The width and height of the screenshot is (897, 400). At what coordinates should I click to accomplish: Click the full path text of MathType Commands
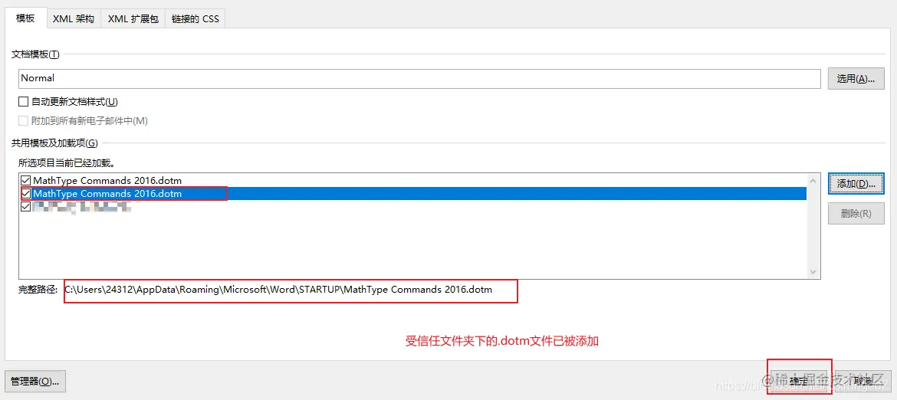click(x=278, y=290)
